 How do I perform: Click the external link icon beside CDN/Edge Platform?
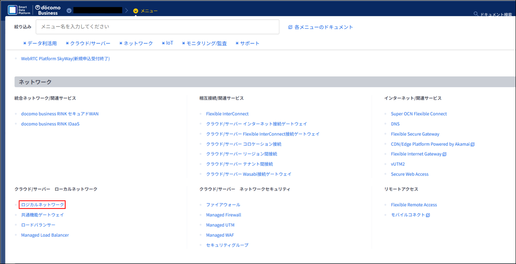point(473,144)
